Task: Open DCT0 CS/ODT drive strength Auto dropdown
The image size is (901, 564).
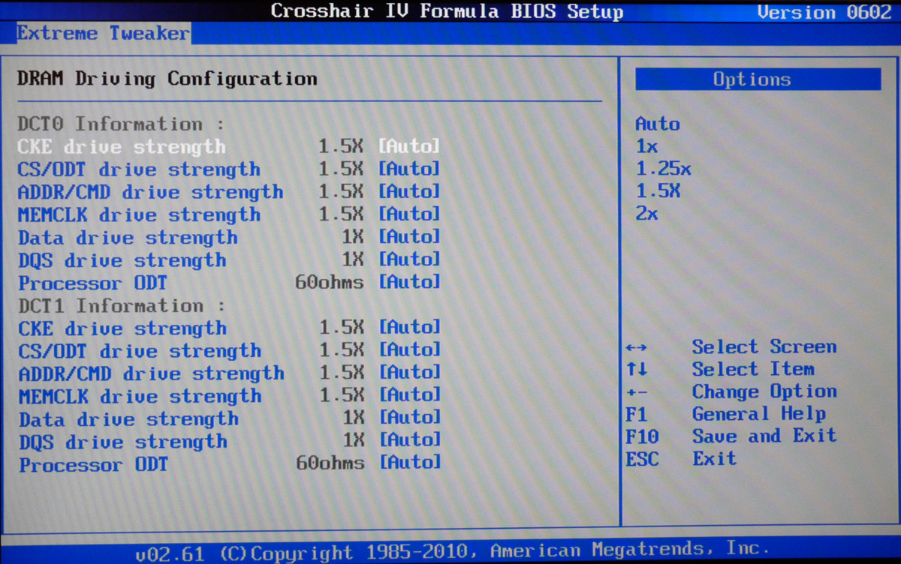Action: tap(408, 169)
